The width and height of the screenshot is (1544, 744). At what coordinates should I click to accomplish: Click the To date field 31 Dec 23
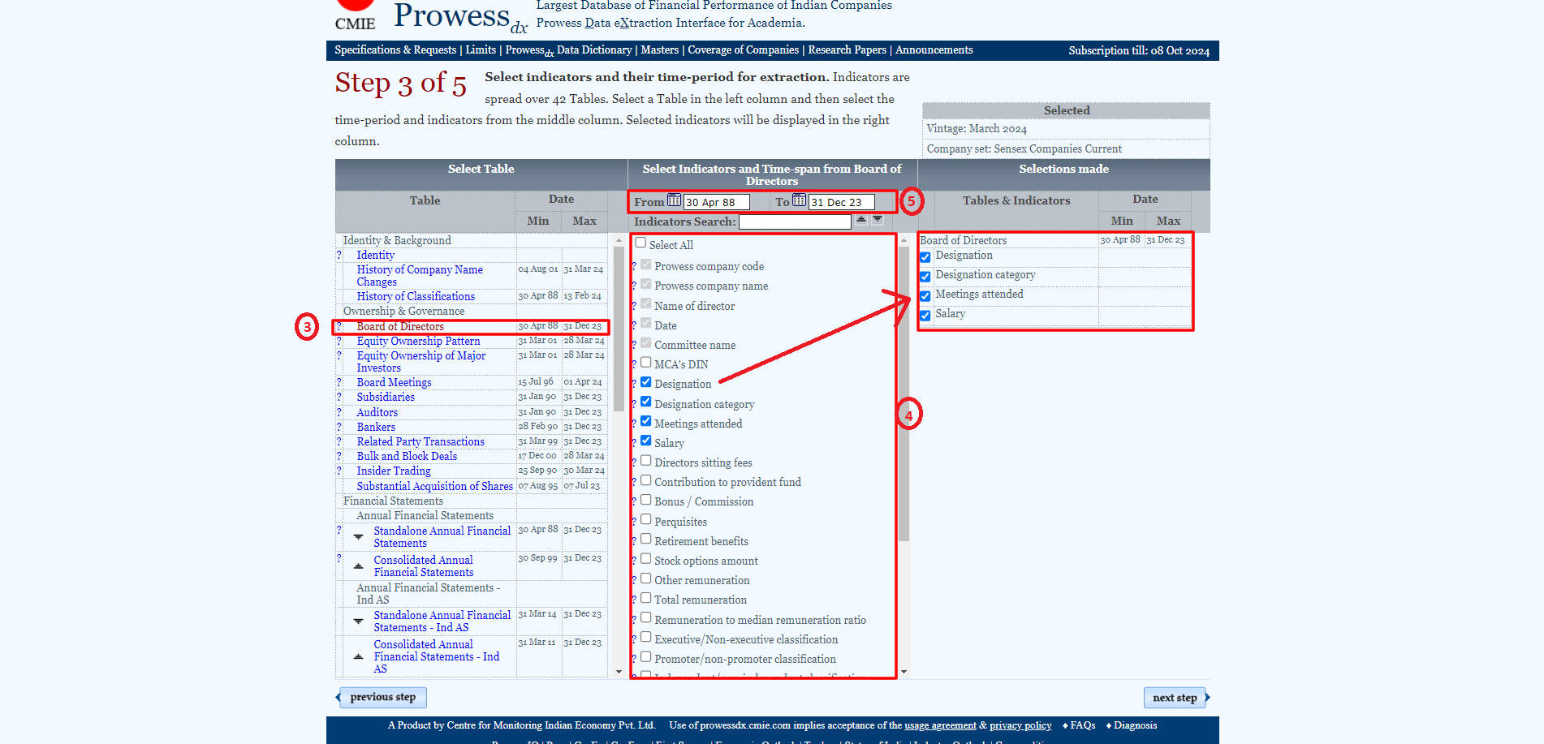pos(842,202)
